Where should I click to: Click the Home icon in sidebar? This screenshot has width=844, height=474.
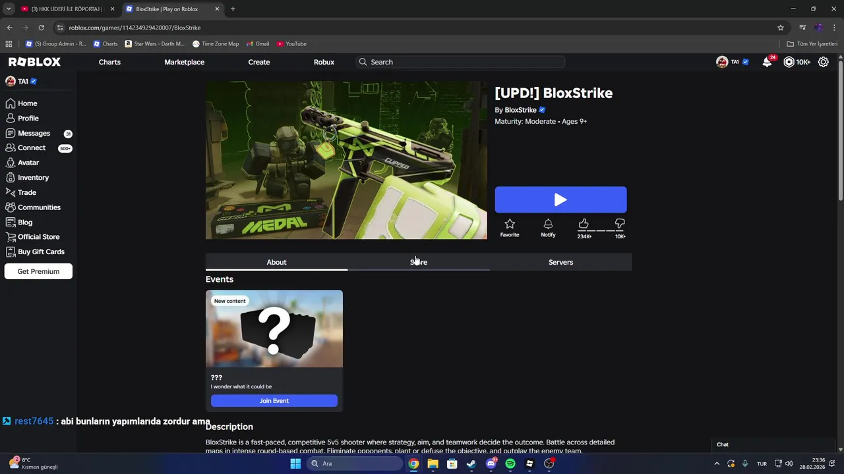point(11,103)
